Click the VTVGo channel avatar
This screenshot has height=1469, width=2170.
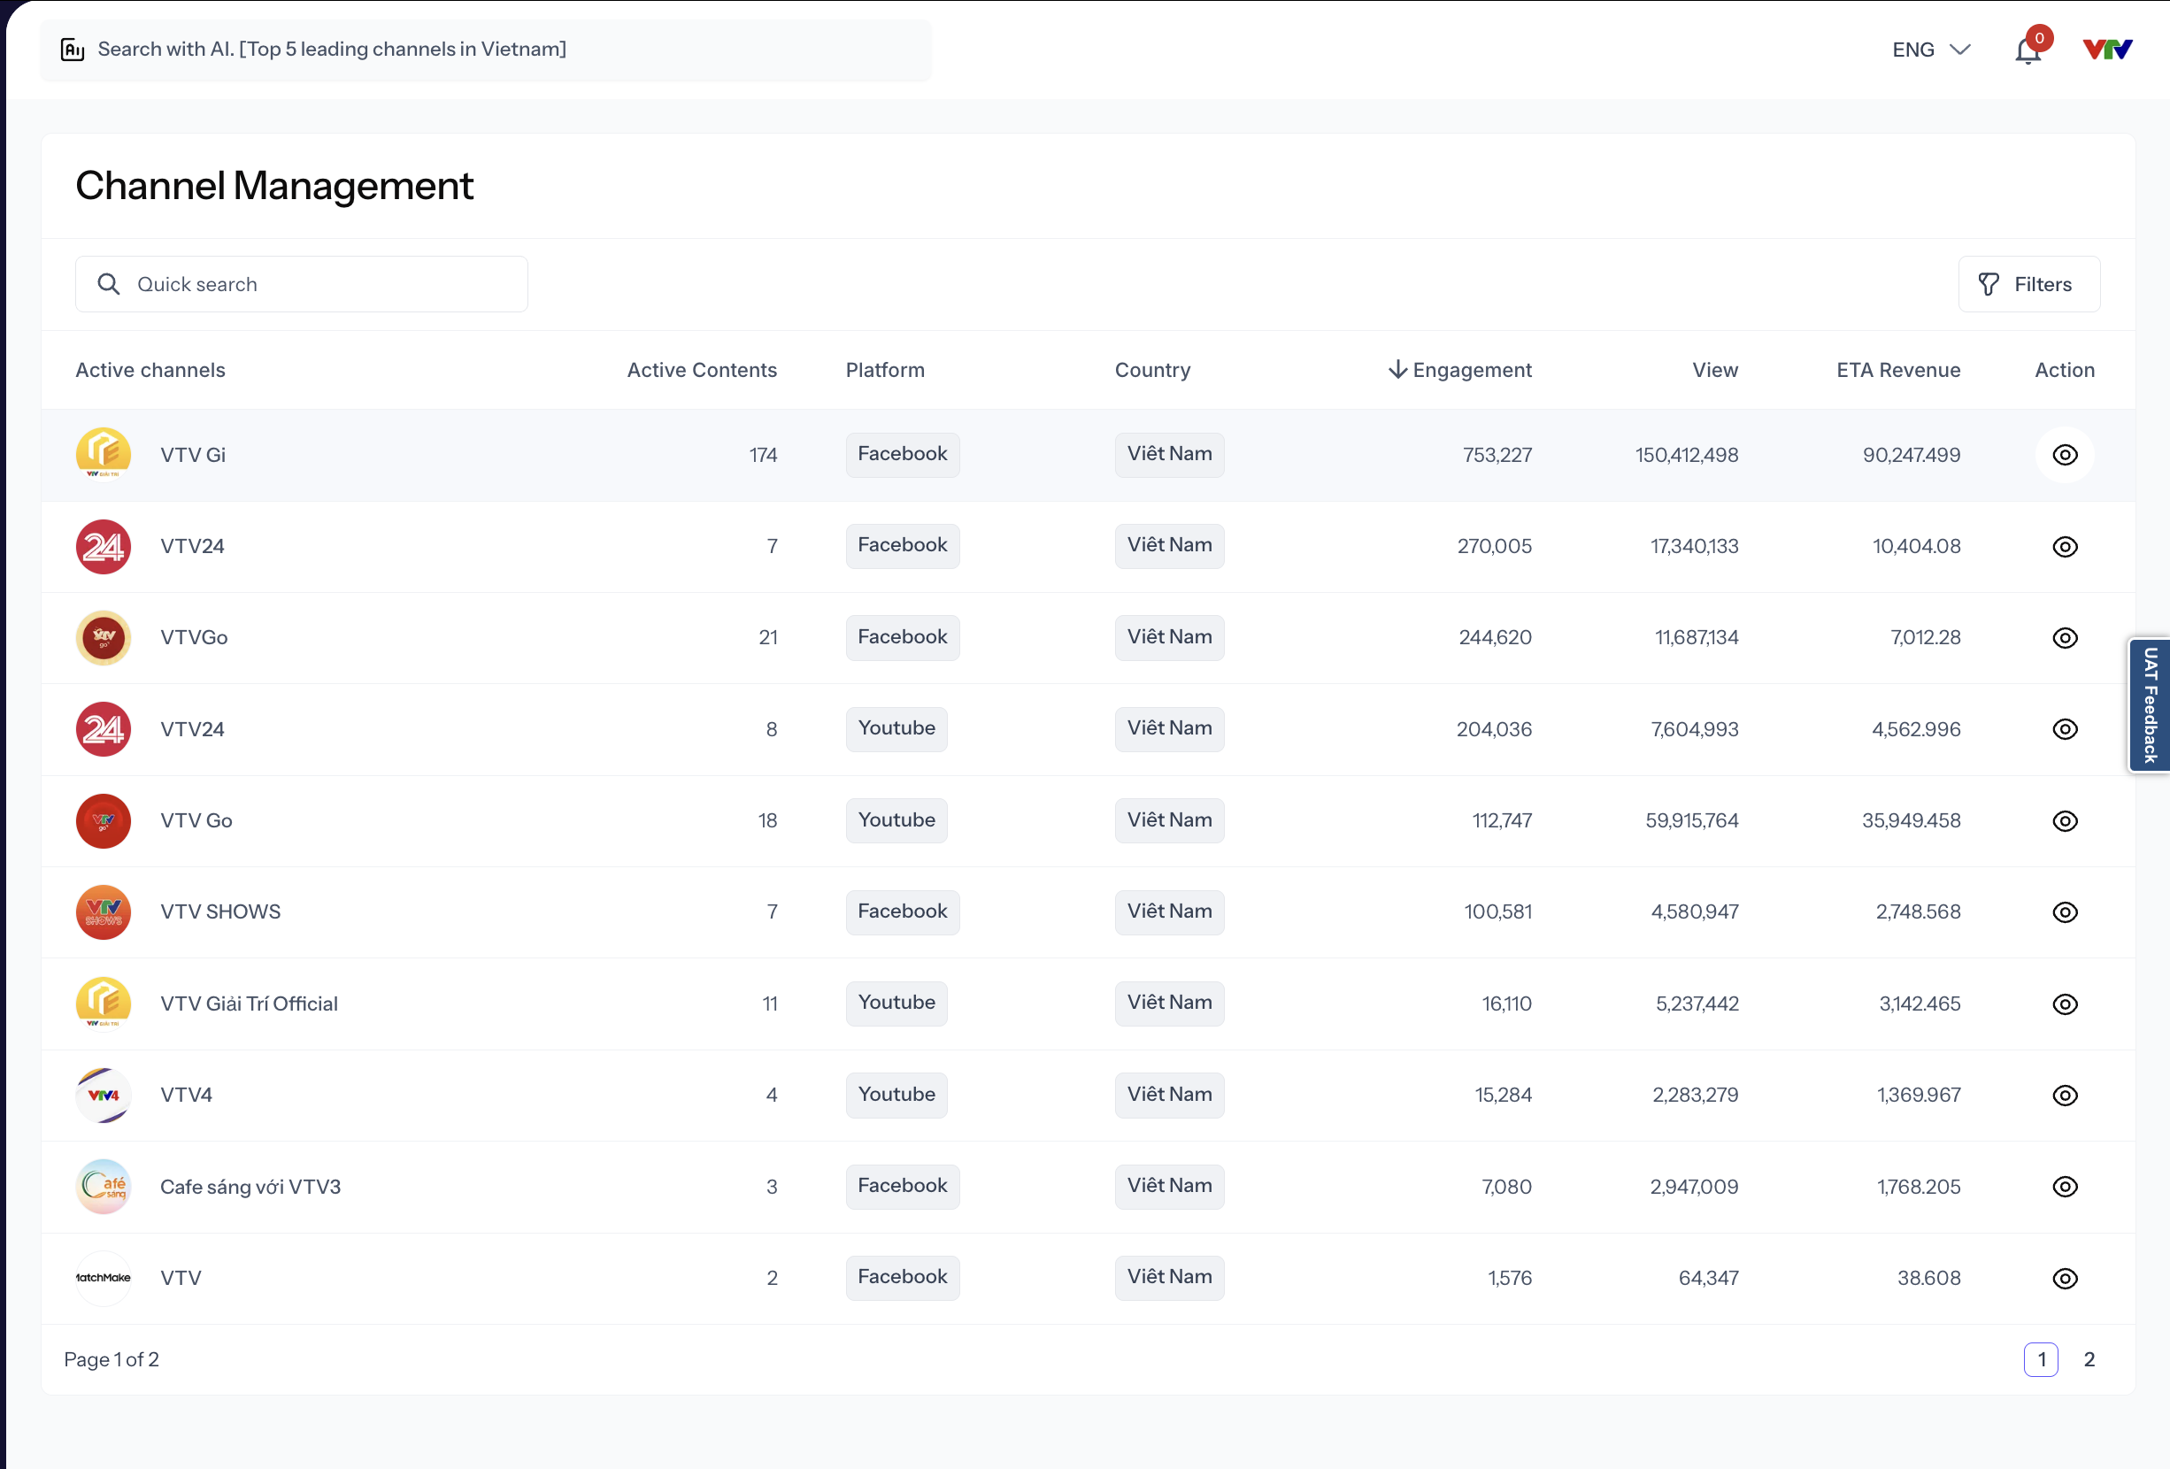point(103,638)
